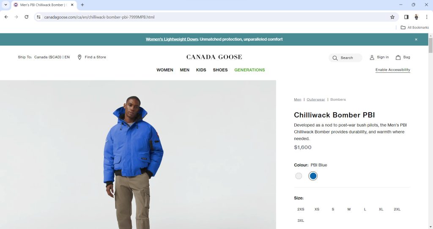Bookmark this page with the star icon
The width and height of the screenshot is (433, 229).
coord(392,17)
